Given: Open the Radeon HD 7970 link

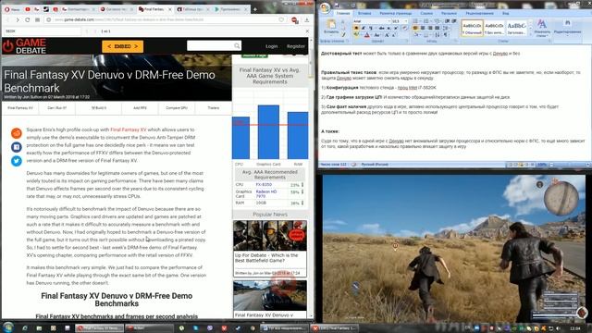Looking at the screenshot, I should 266,193.
